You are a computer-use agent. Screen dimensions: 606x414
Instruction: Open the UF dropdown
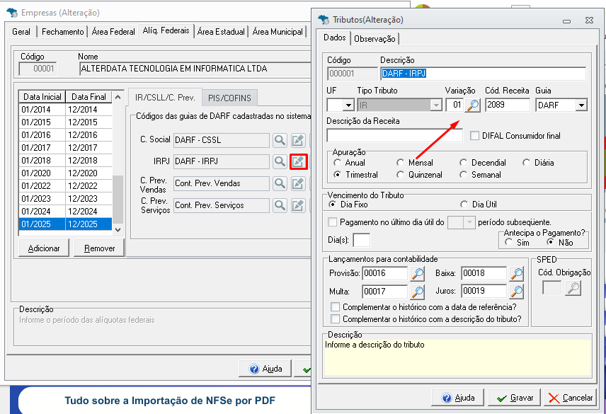click(x=348, y=105)
